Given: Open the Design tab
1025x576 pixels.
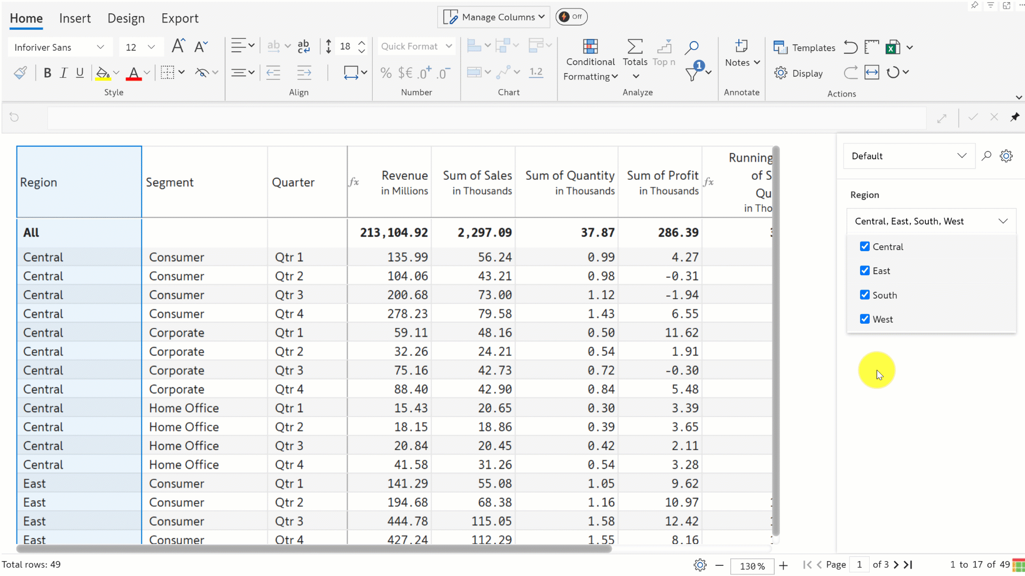Looking at the screenshot, I should coord(126,18).
